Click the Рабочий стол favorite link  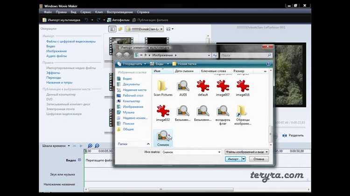(131, 95)
